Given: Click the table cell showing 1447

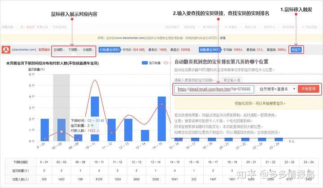Looking at the screenshot, I should 213,179.
